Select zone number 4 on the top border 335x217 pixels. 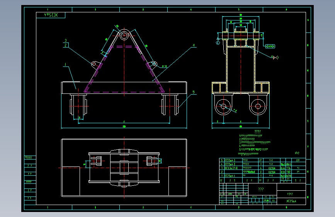[191, 10]
